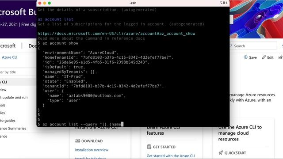Click the -zsh title in the terminal title bar
283x159 pixels.
coord(133,3)
